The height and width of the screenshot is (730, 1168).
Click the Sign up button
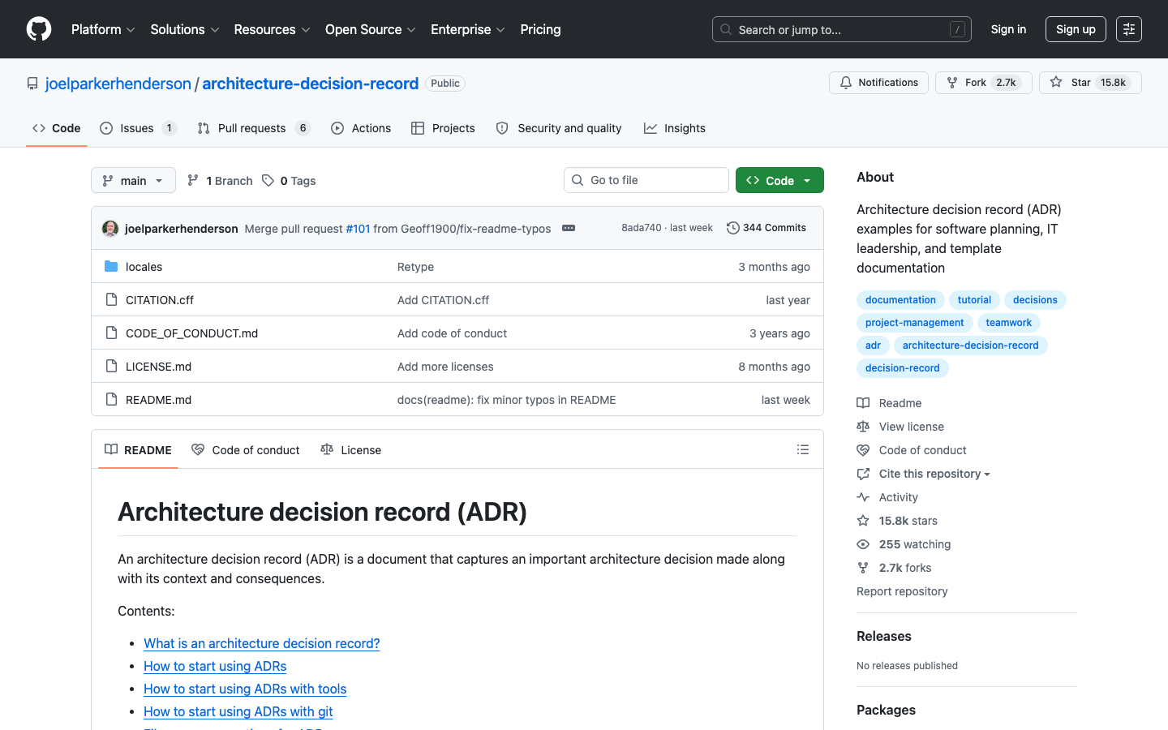(x=1076, y=29)
